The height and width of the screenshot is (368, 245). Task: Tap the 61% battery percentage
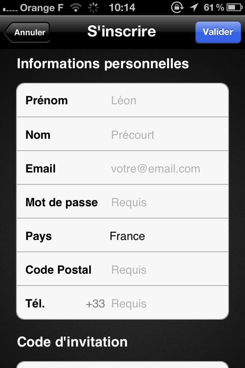(x=214, y=7)
